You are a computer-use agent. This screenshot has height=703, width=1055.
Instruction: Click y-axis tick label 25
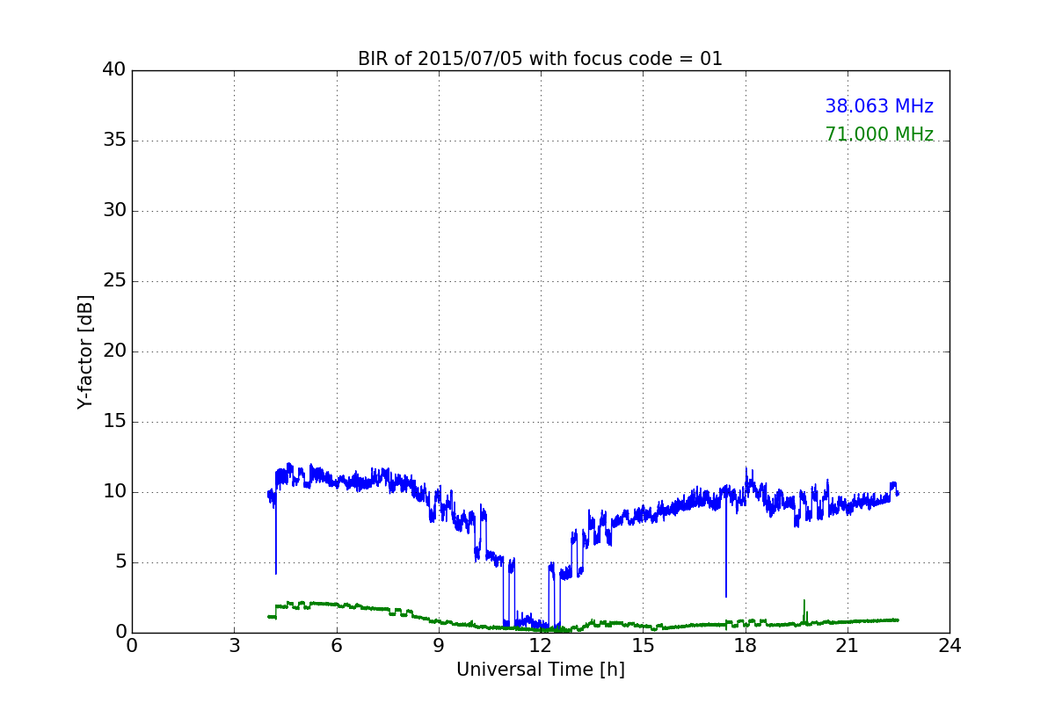pos(114,281)
